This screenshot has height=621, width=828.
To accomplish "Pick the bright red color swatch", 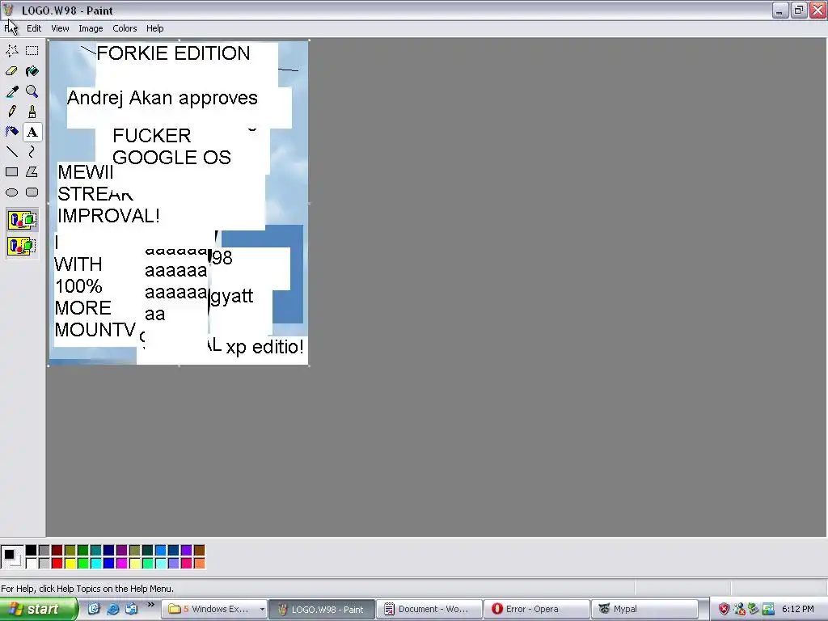I will 57,564.
